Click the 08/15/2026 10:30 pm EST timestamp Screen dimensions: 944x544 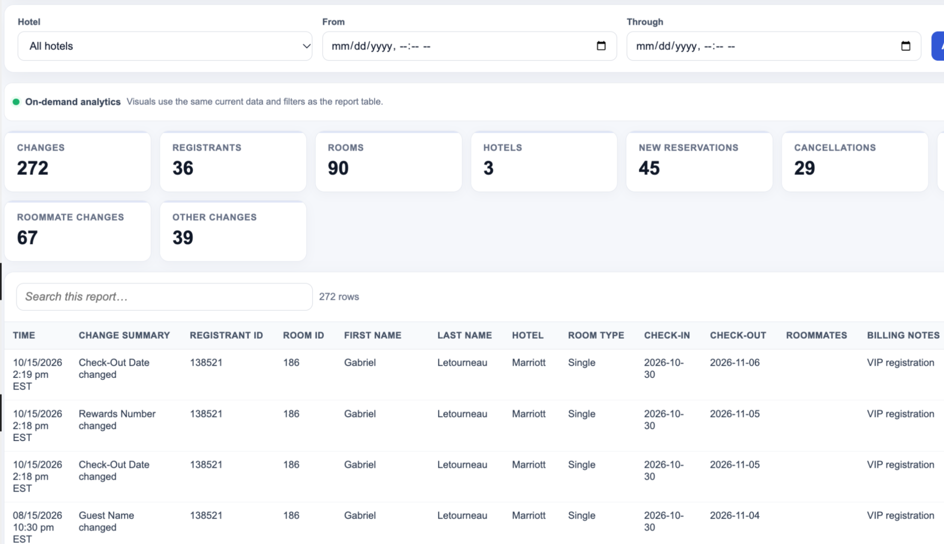(37, 527)
